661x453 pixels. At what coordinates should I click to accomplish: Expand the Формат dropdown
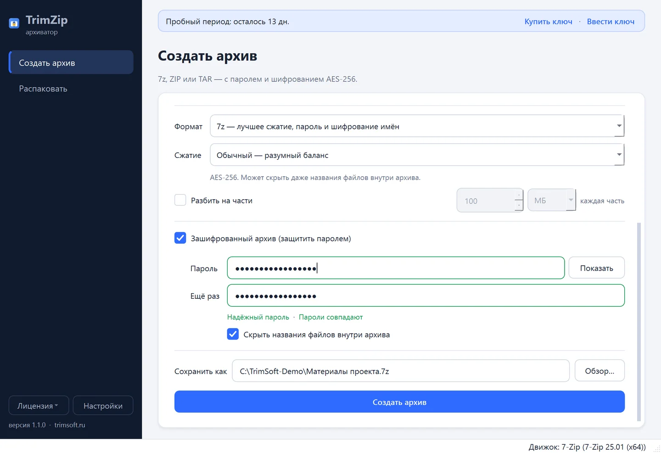417,126
